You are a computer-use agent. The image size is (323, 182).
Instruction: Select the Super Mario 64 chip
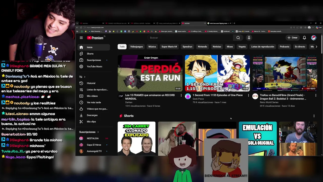[x=169, y=47]
